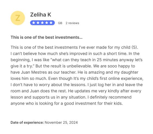
Task: Click the phrase "first online experience" in the review
Action: [x=121, y=79]
